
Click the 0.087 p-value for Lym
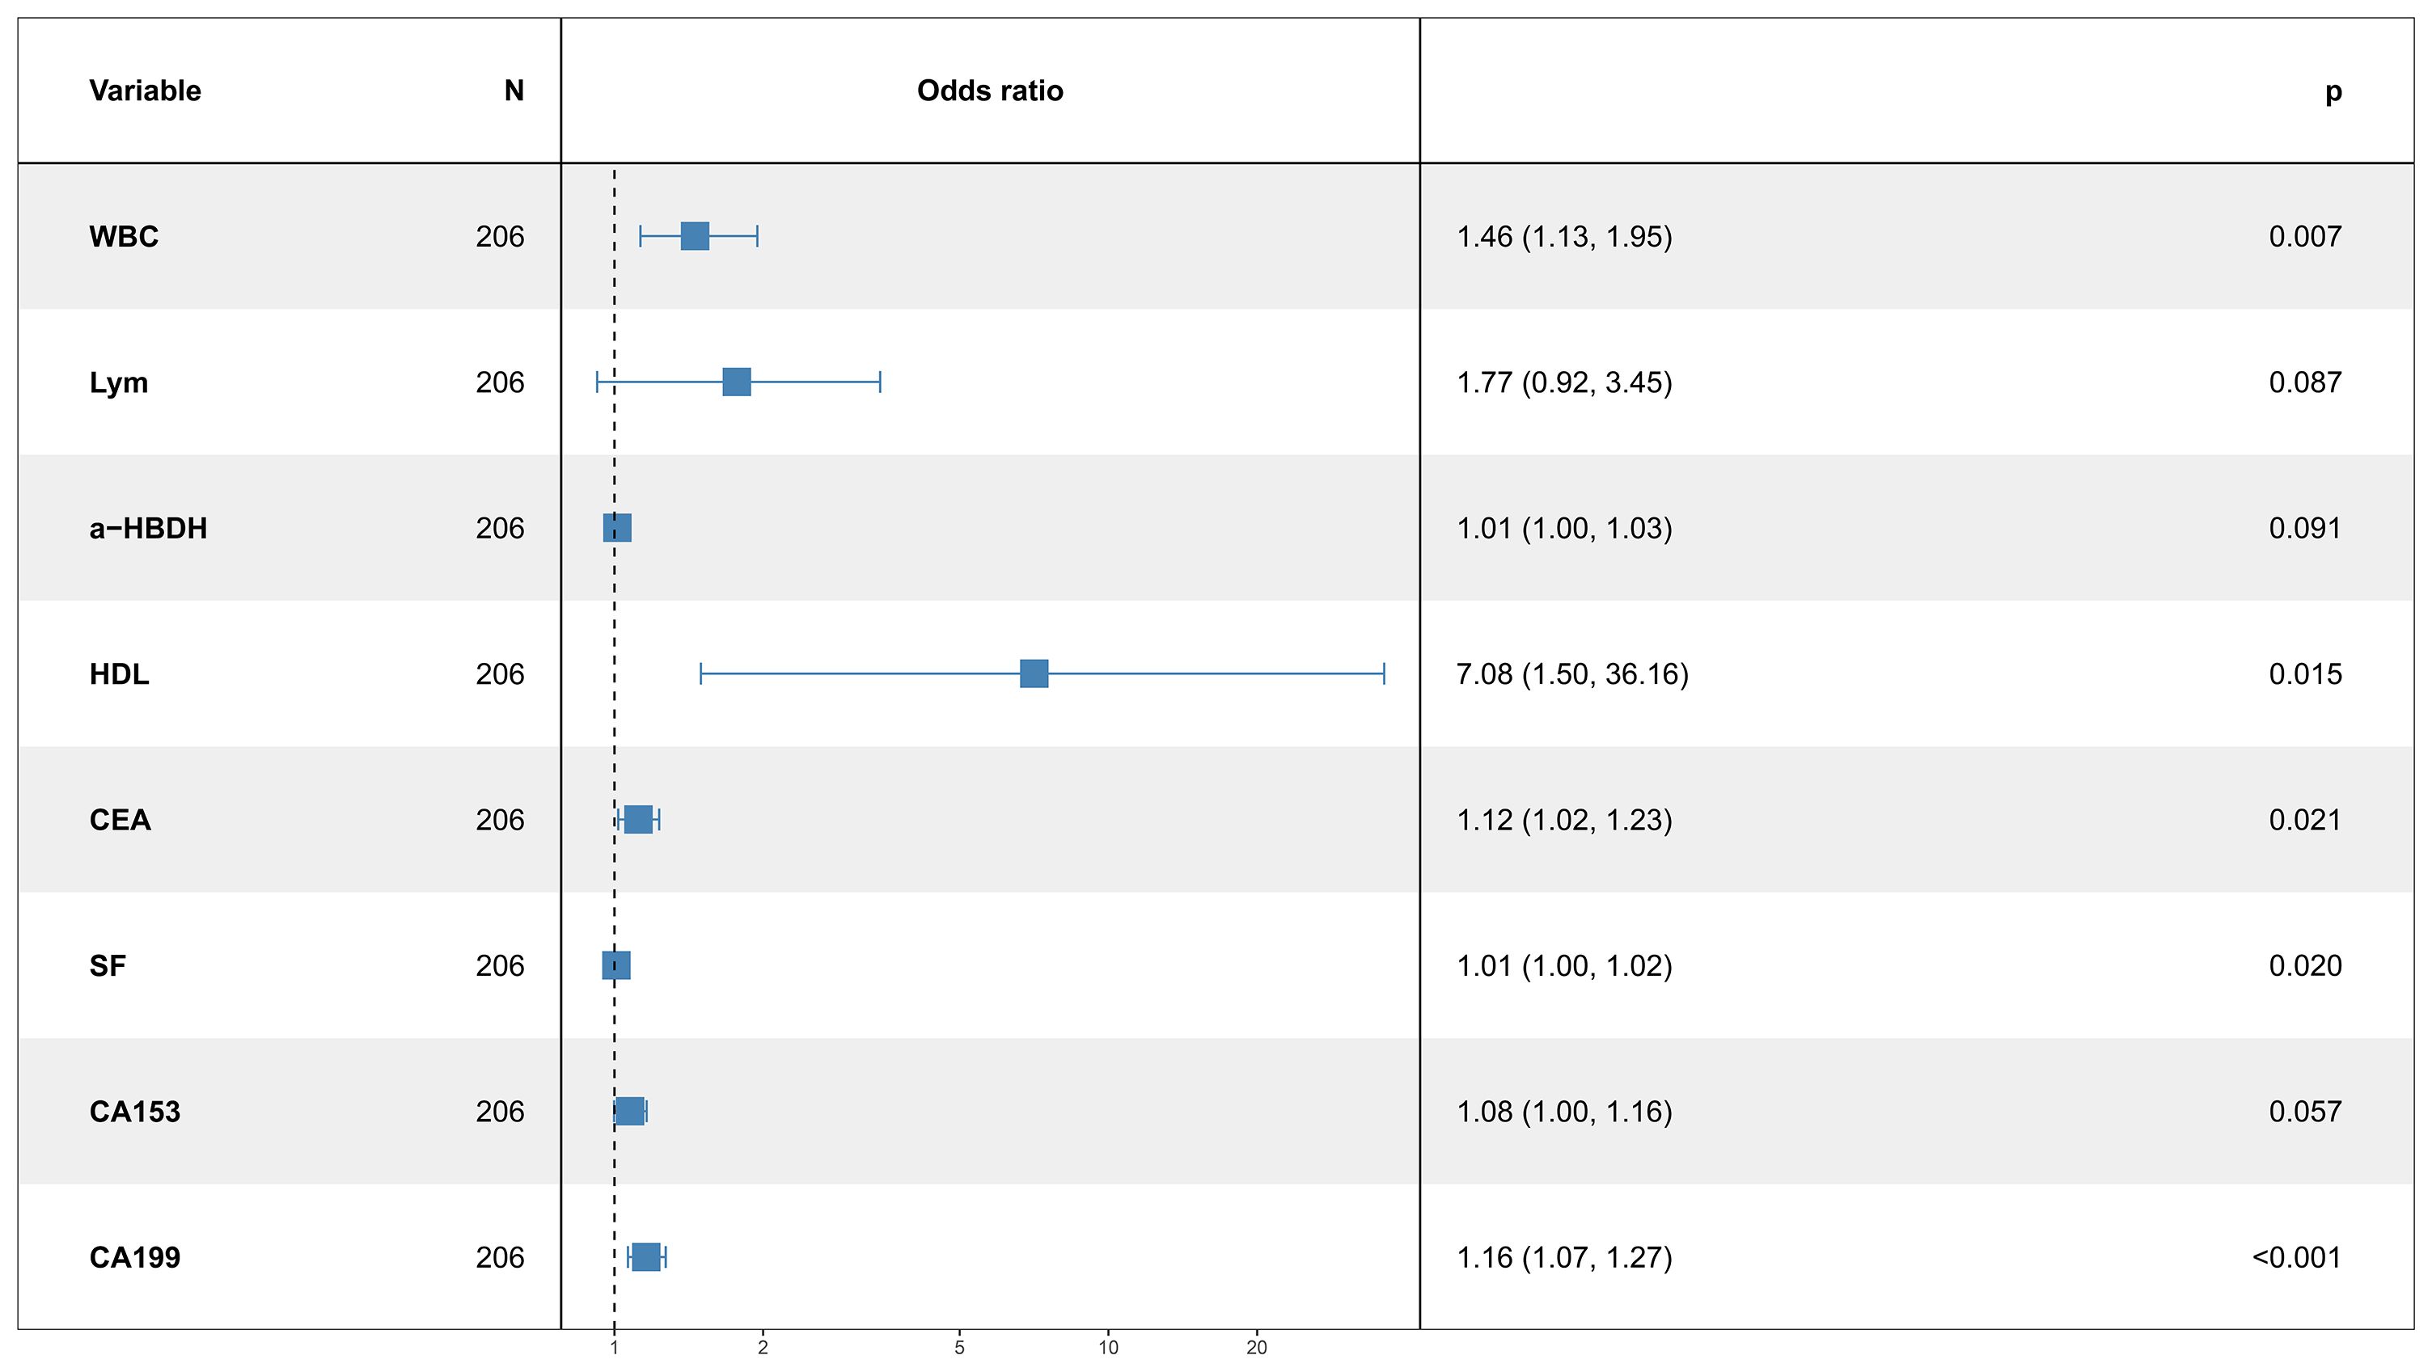pyautogui.click(x=2304, y=382)
